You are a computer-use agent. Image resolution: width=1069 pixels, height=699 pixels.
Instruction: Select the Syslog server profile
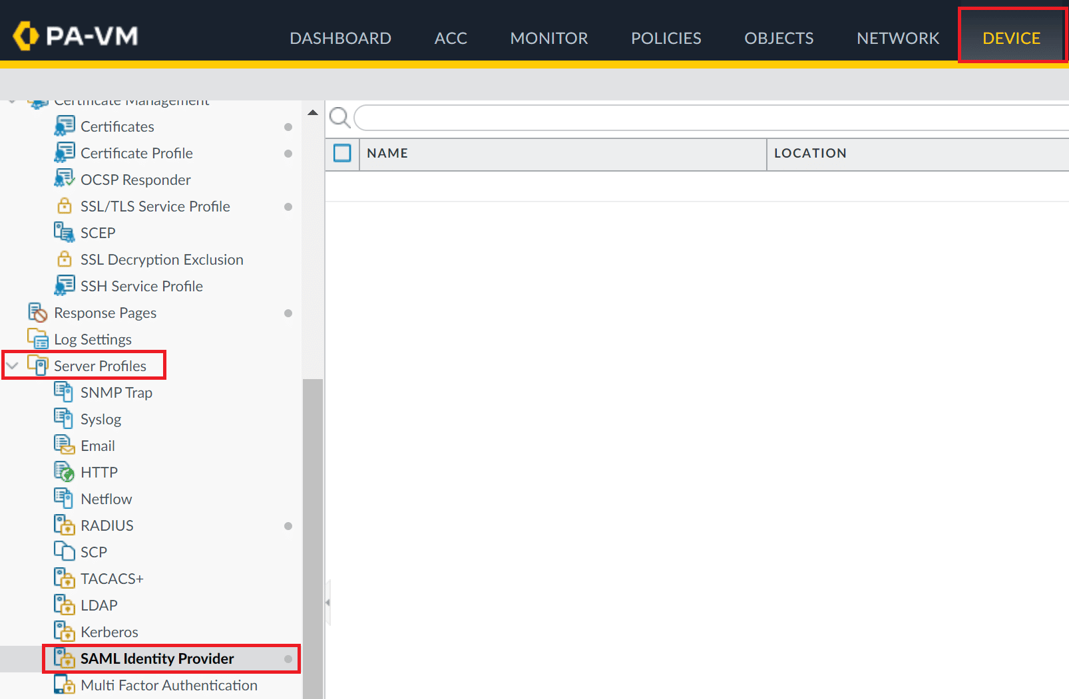101,419
